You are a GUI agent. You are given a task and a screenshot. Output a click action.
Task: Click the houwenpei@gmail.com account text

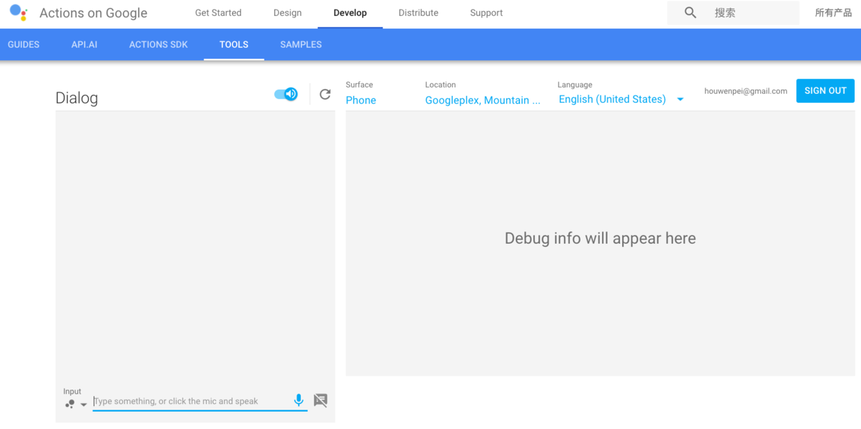pos(745,91)
